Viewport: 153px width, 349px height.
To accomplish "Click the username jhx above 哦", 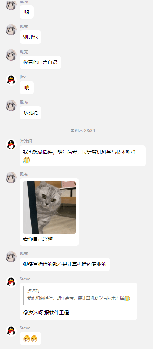I will pyautogui.click(x=22, y=77).
